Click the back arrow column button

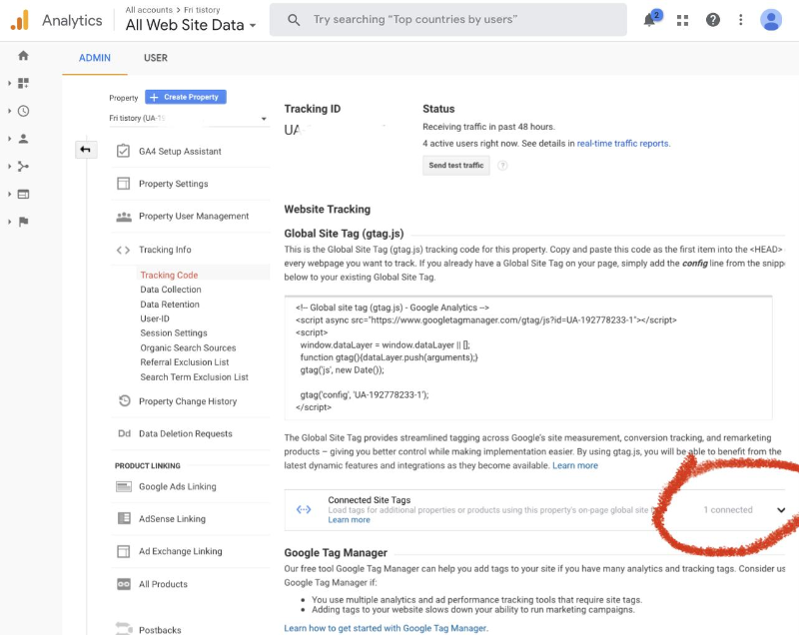(x=86, y=149)
